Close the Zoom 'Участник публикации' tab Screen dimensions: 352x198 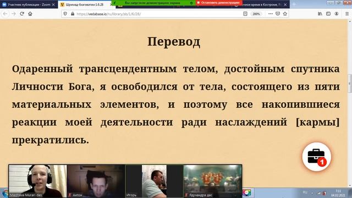coord(53,4)
